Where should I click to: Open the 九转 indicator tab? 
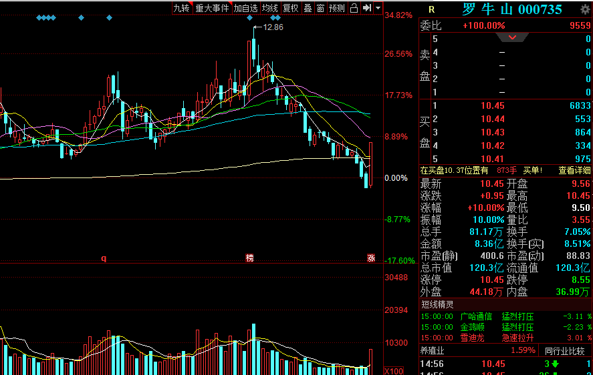coord(181,8)
